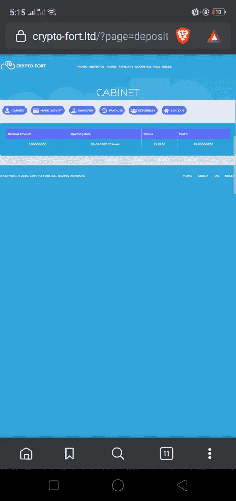Open the ABOUT US navigation item
The width and height of the screenshot is (236, 501).
pos(97,67)
